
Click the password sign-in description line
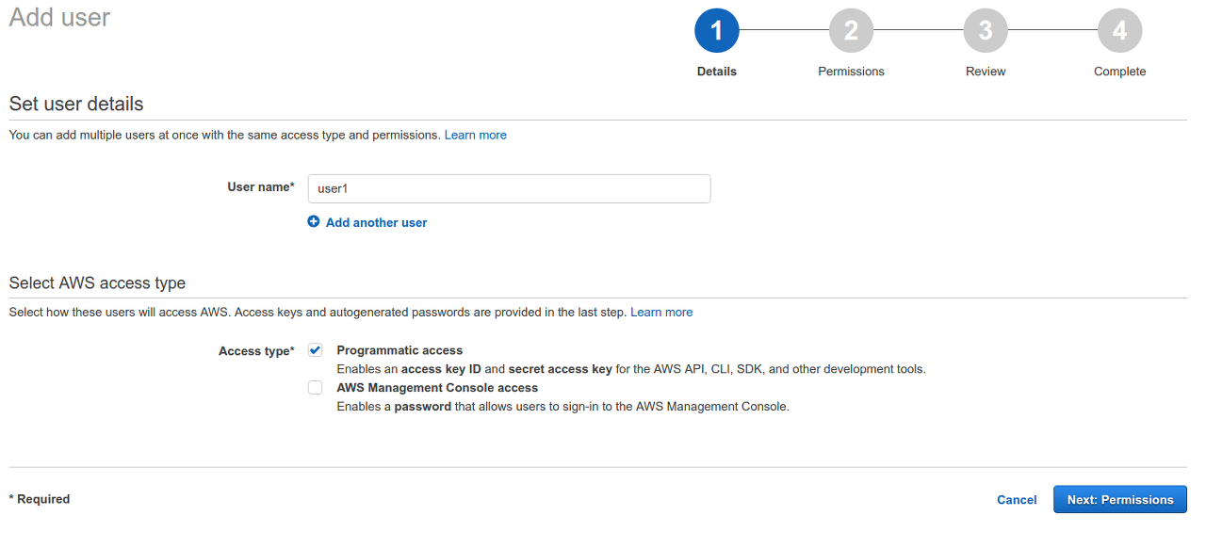click(x=562, y=407)
